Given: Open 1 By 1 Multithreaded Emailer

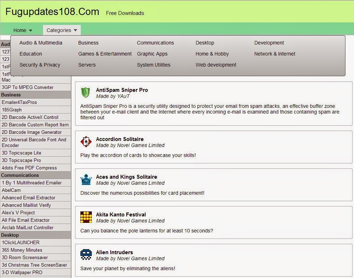Looking at the screenshot, I should 36,183.
